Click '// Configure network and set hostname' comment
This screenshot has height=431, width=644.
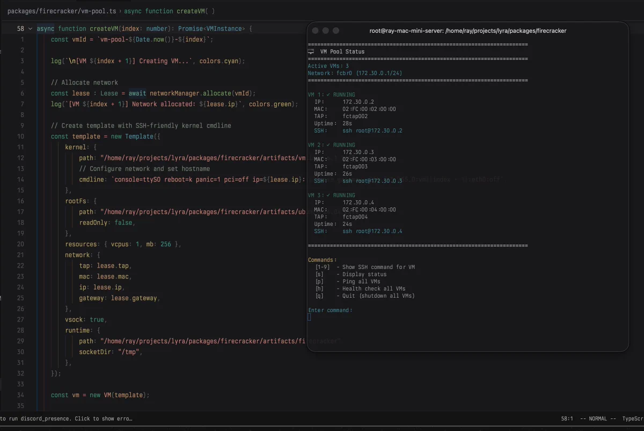pyautogui.click(x=144, y=169)
